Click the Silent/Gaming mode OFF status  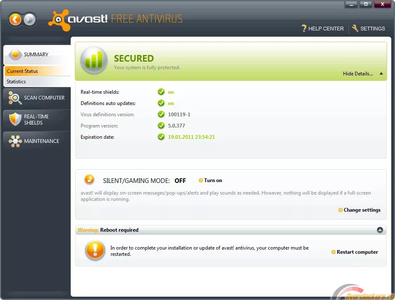point(180,181)
